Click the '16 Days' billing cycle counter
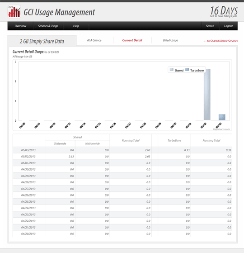Image resolution: width=244 pixels, height=253 pixels. (224, 11)
